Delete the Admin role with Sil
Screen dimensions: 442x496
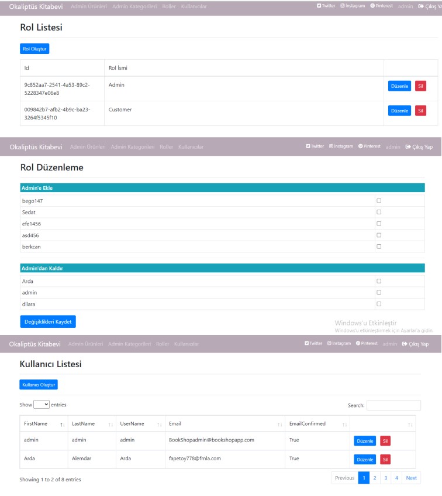[420, 86]
